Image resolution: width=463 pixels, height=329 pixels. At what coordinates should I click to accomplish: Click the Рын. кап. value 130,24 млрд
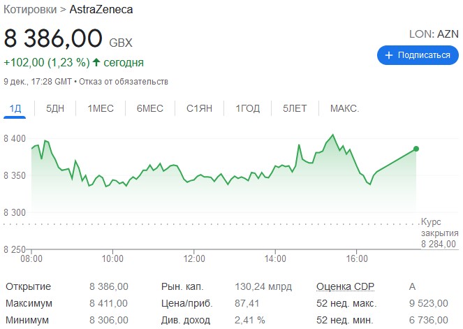263,286
